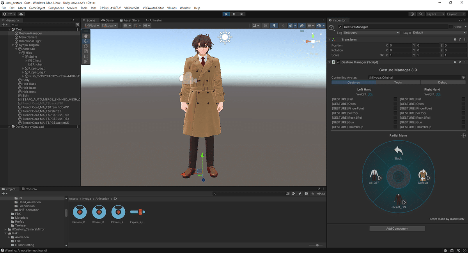Viewport: 468px width, 253px height.
Task: Pause play mode with the pause button
Action: pos(234,14)
